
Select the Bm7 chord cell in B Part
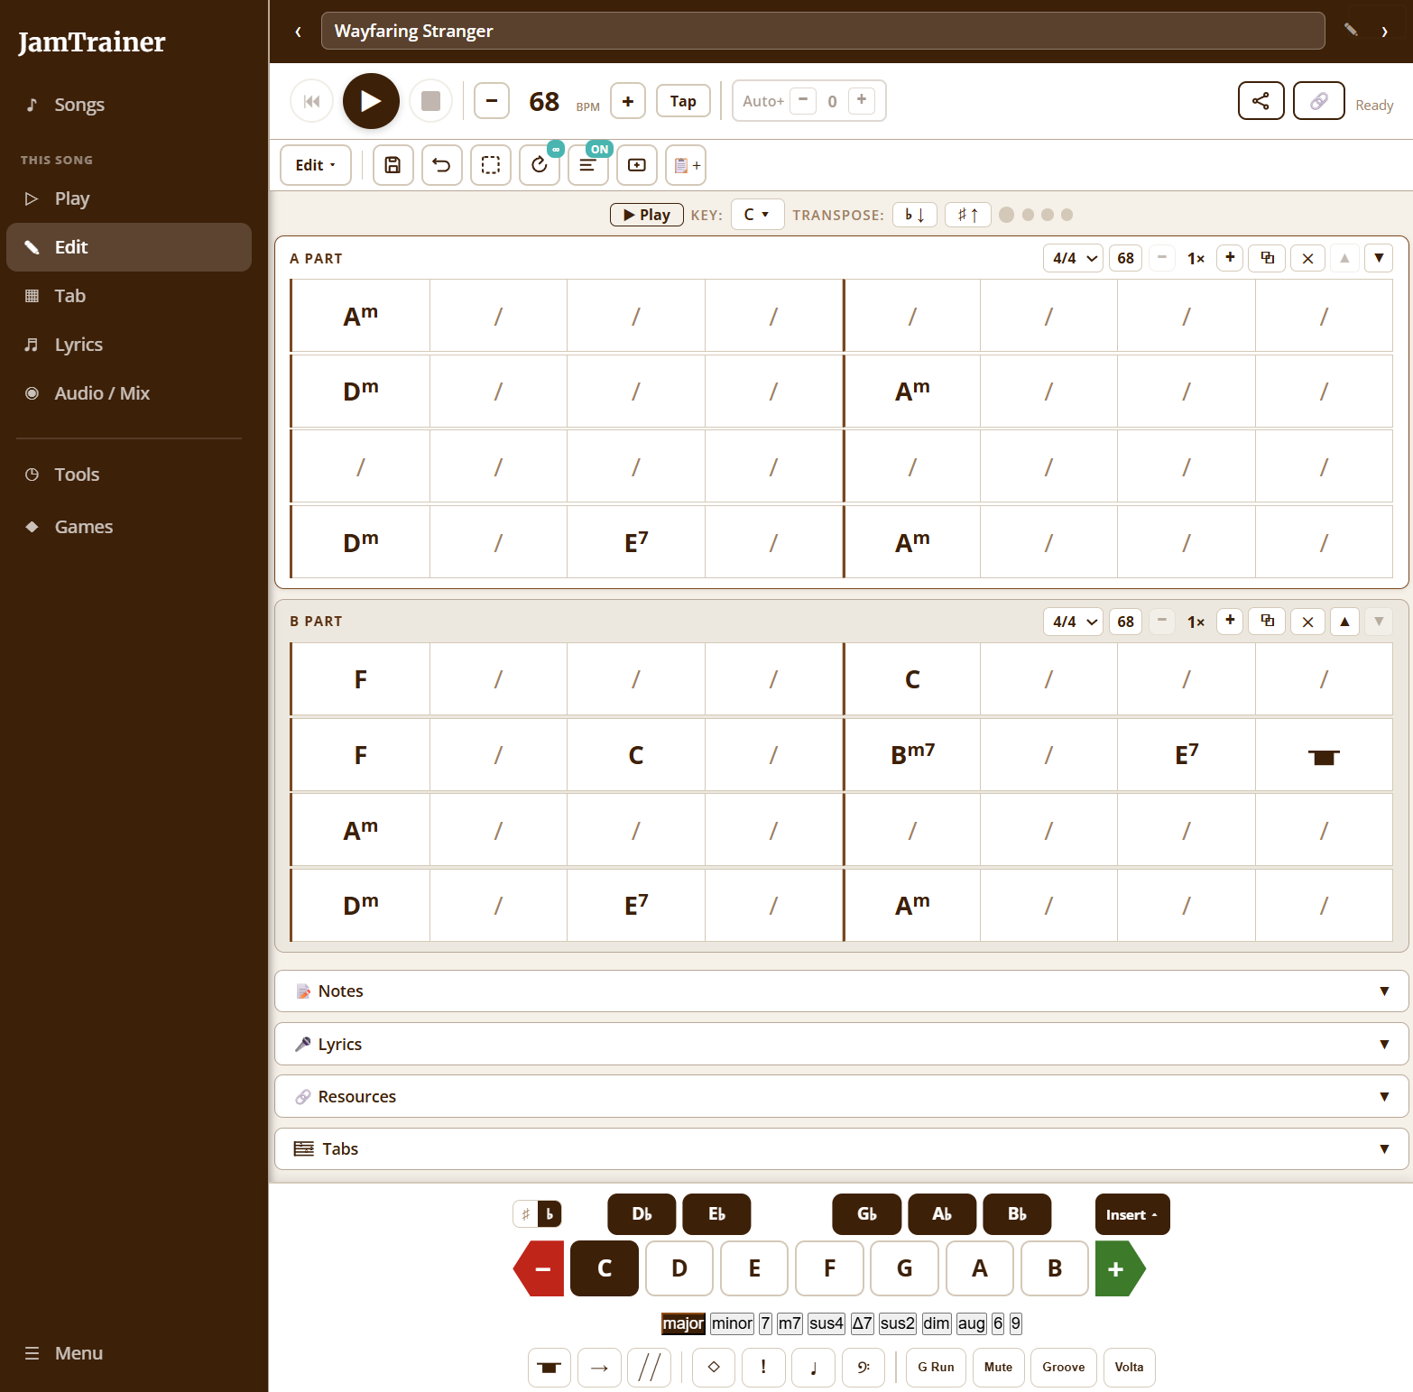(x=912, y=754)
